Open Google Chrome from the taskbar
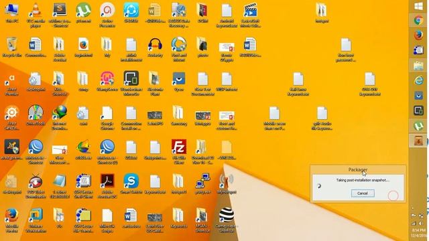Viewport: 429px width, 241px height. [418, 20]
